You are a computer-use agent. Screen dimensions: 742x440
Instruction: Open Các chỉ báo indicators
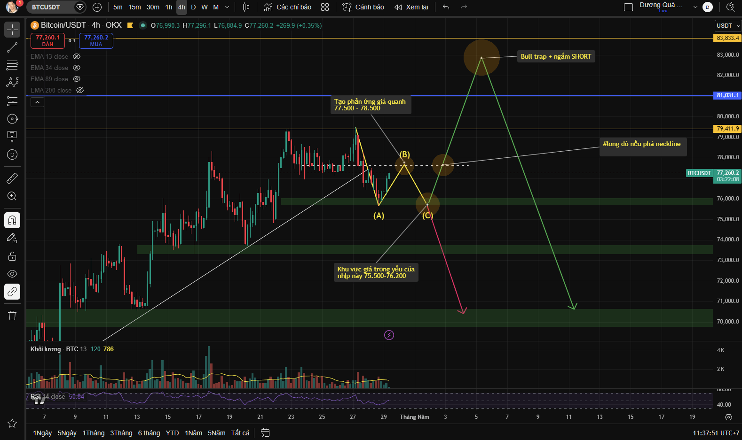pyautogui.click(x=288, y=7)
